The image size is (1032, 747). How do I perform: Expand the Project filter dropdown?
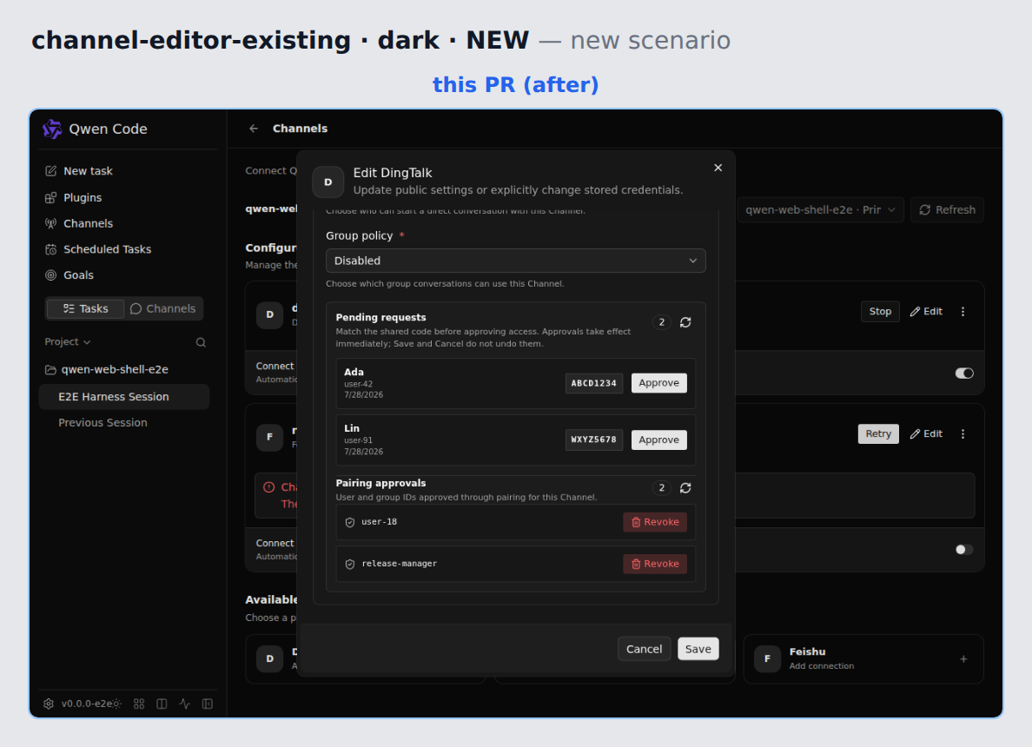pyautogui.click(x=68, y=342)
